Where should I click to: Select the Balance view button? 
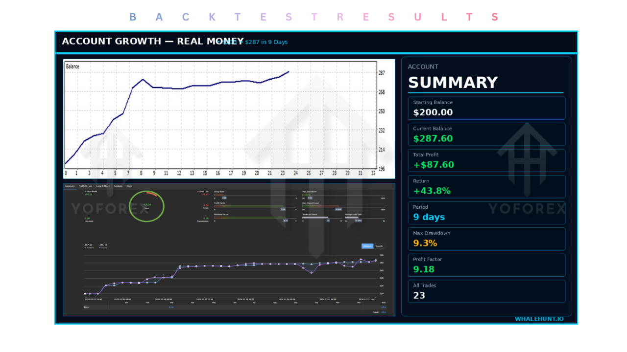click(x=367, y=246)
